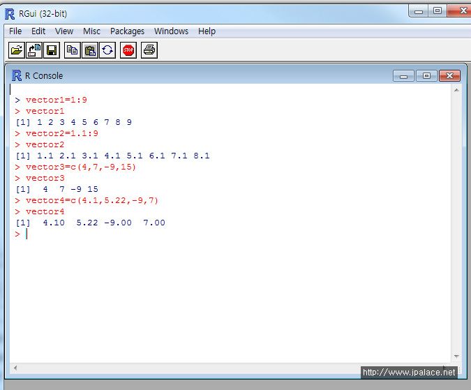This screenshot has width=471, height=390.
Task: Click the Open script folder icon
Action: (x=16, y=50)
